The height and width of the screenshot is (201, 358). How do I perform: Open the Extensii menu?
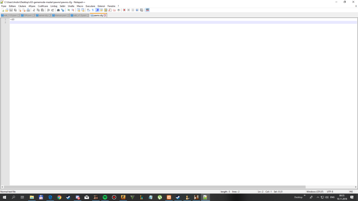coord(101,6)
